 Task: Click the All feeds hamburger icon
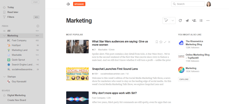(4, 31)
